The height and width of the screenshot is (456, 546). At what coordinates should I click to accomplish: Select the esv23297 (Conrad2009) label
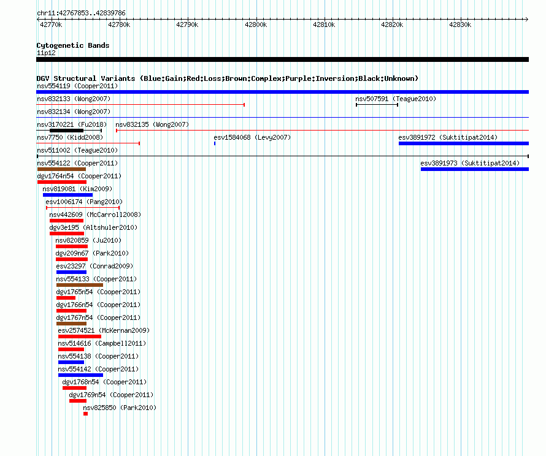point(94,266)
